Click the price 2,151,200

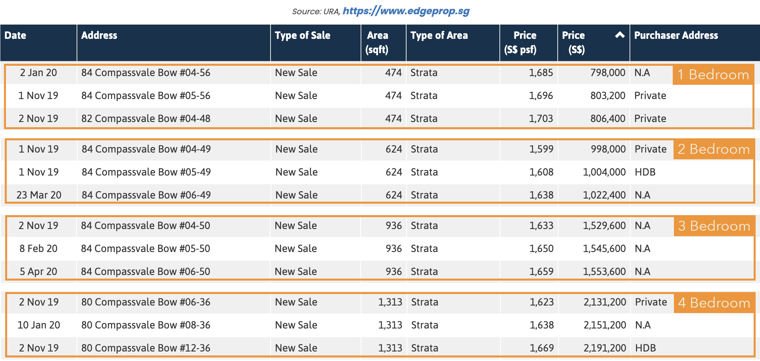[605, 325]
